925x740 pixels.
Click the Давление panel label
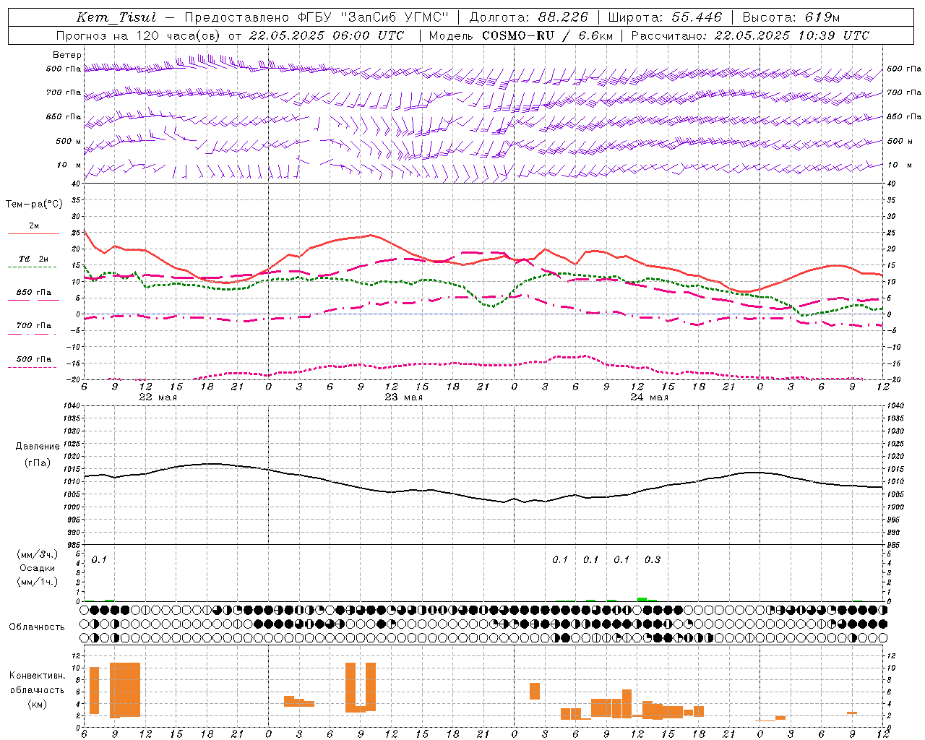pyautogui.click(x=38, y=447)
